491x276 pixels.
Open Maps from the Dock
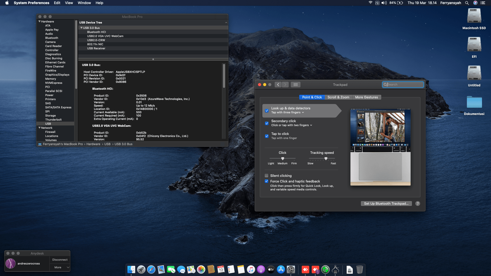191,270
